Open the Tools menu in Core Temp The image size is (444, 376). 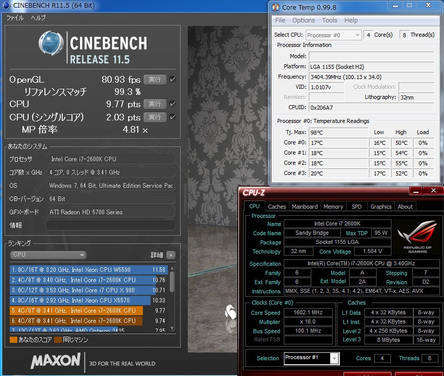[330, 20]
